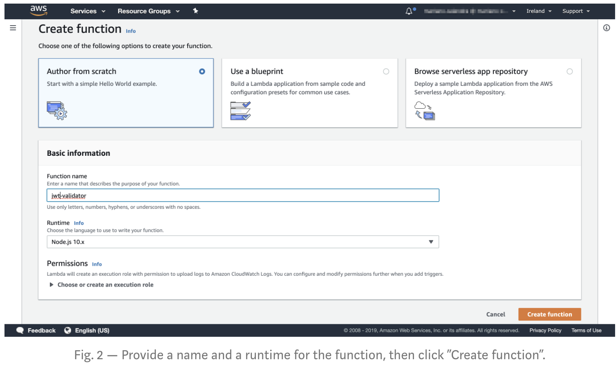This screenshot has height=370, width=616.
Task: Open the Terms of Use link
Action: coord(586,330)
